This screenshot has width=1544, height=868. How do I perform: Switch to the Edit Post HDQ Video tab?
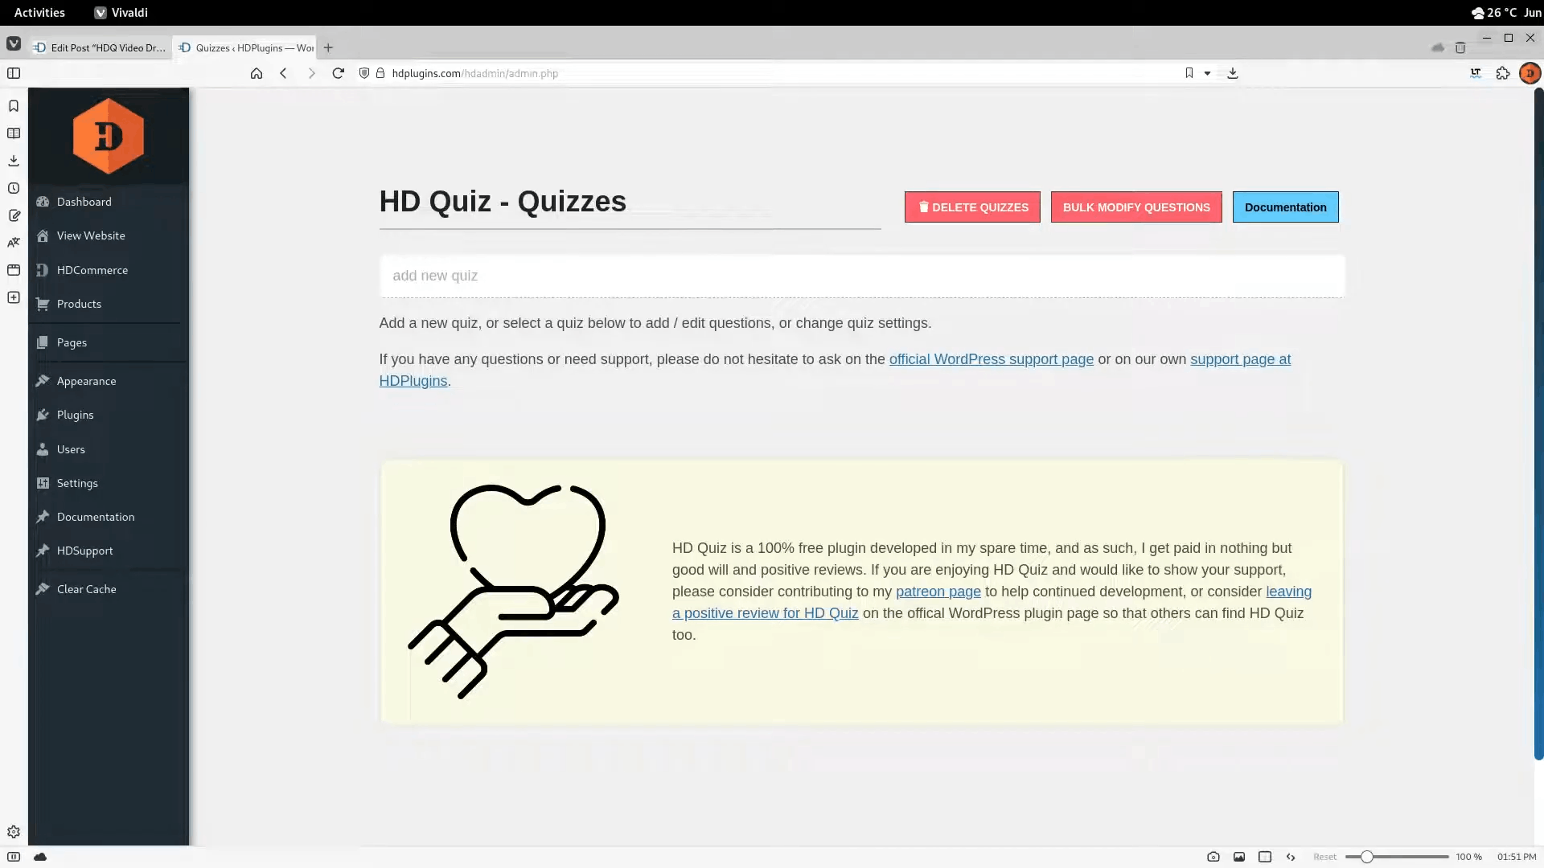(100, 47)
